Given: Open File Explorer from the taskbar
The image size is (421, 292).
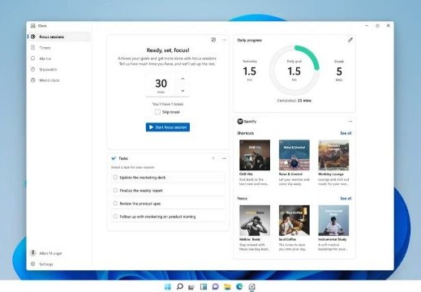Looking at the screenshot, I should tap(227, 286).
